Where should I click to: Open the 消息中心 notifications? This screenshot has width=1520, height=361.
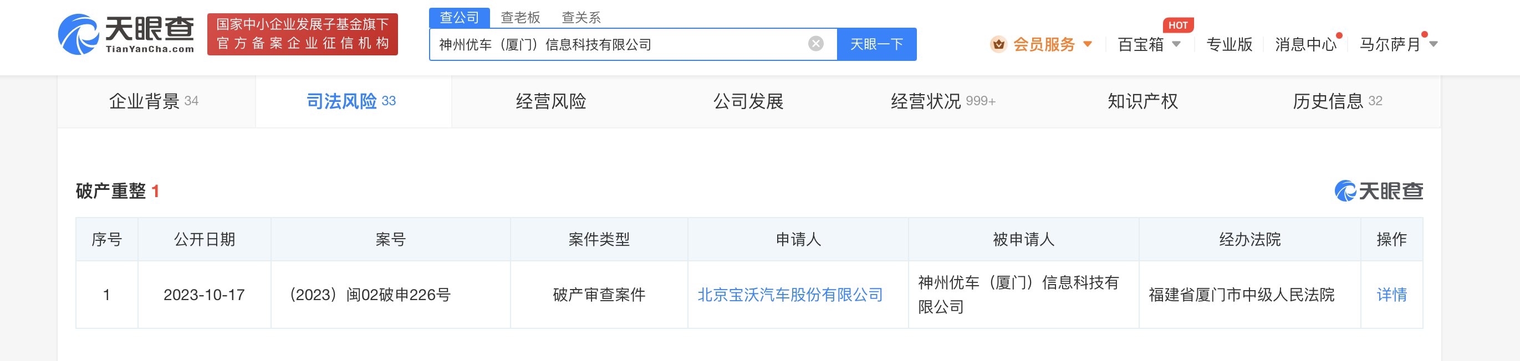click(x=1304, y=45)
